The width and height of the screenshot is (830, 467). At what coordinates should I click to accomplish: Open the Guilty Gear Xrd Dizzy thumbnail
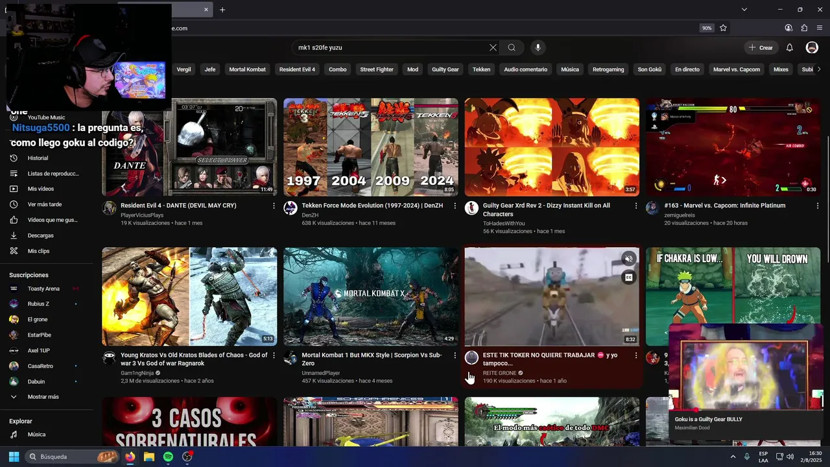pyautogui.click(x=552, y=147)
